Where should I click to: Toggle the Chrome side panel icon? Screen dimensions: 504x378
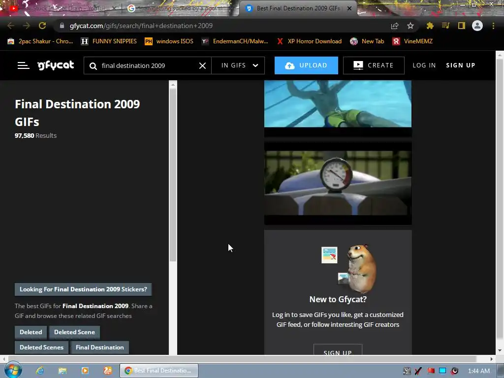coord(462,26)
